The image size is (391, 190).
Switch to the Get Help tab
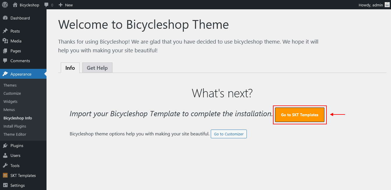tap(97, 68)
